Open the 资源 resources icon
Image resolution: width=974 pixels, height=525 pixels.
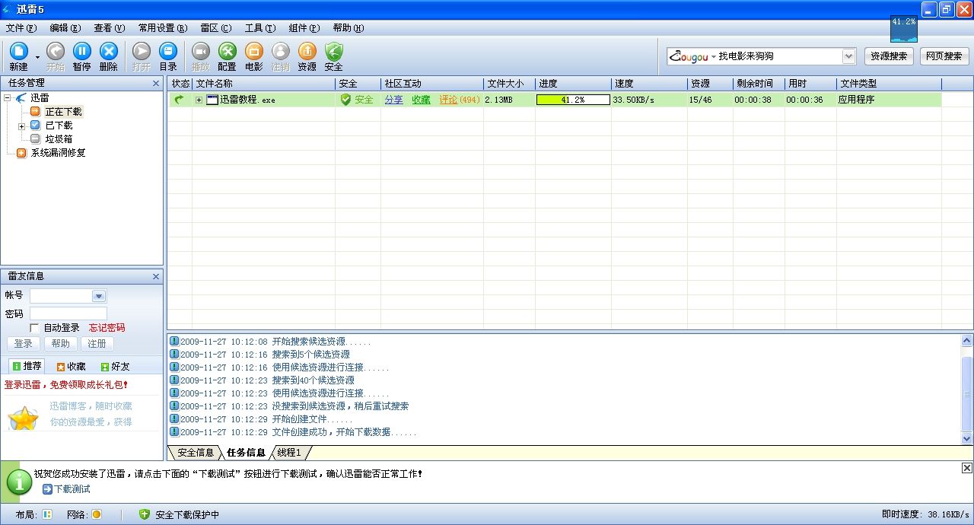[x=307, y=51]
